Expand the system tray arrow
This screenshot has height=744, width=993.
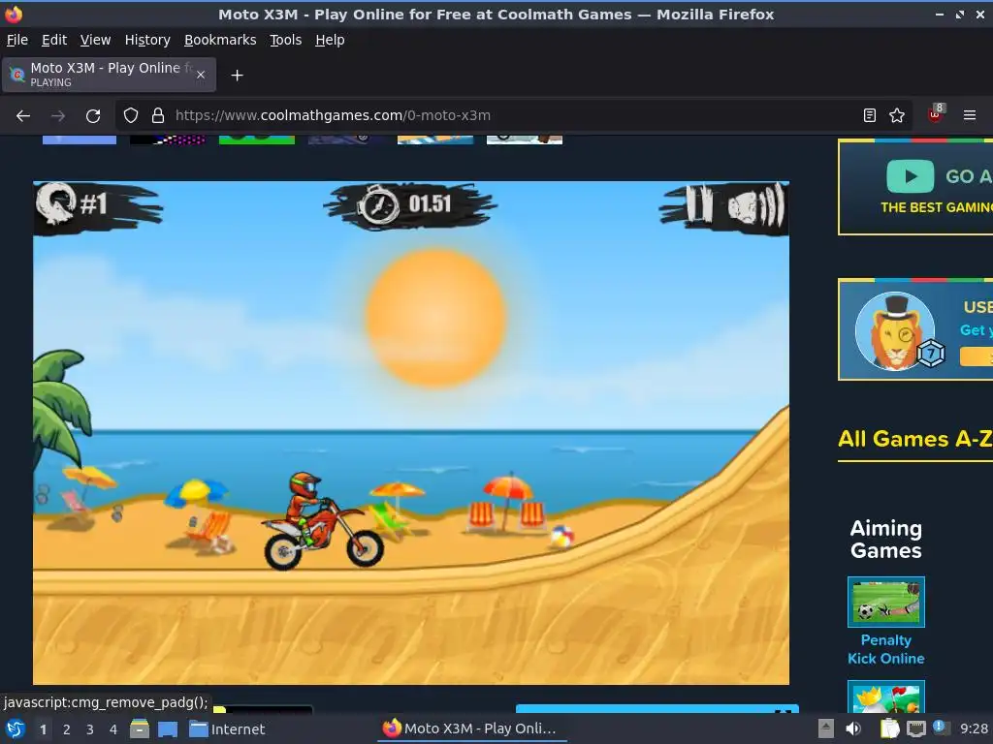tap(826, 728)
